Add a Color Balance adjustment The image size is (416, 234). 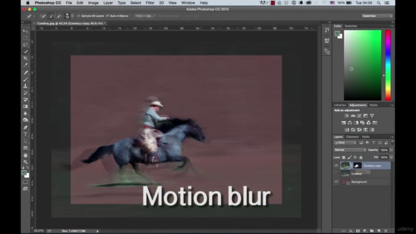[x=350, y=123]
